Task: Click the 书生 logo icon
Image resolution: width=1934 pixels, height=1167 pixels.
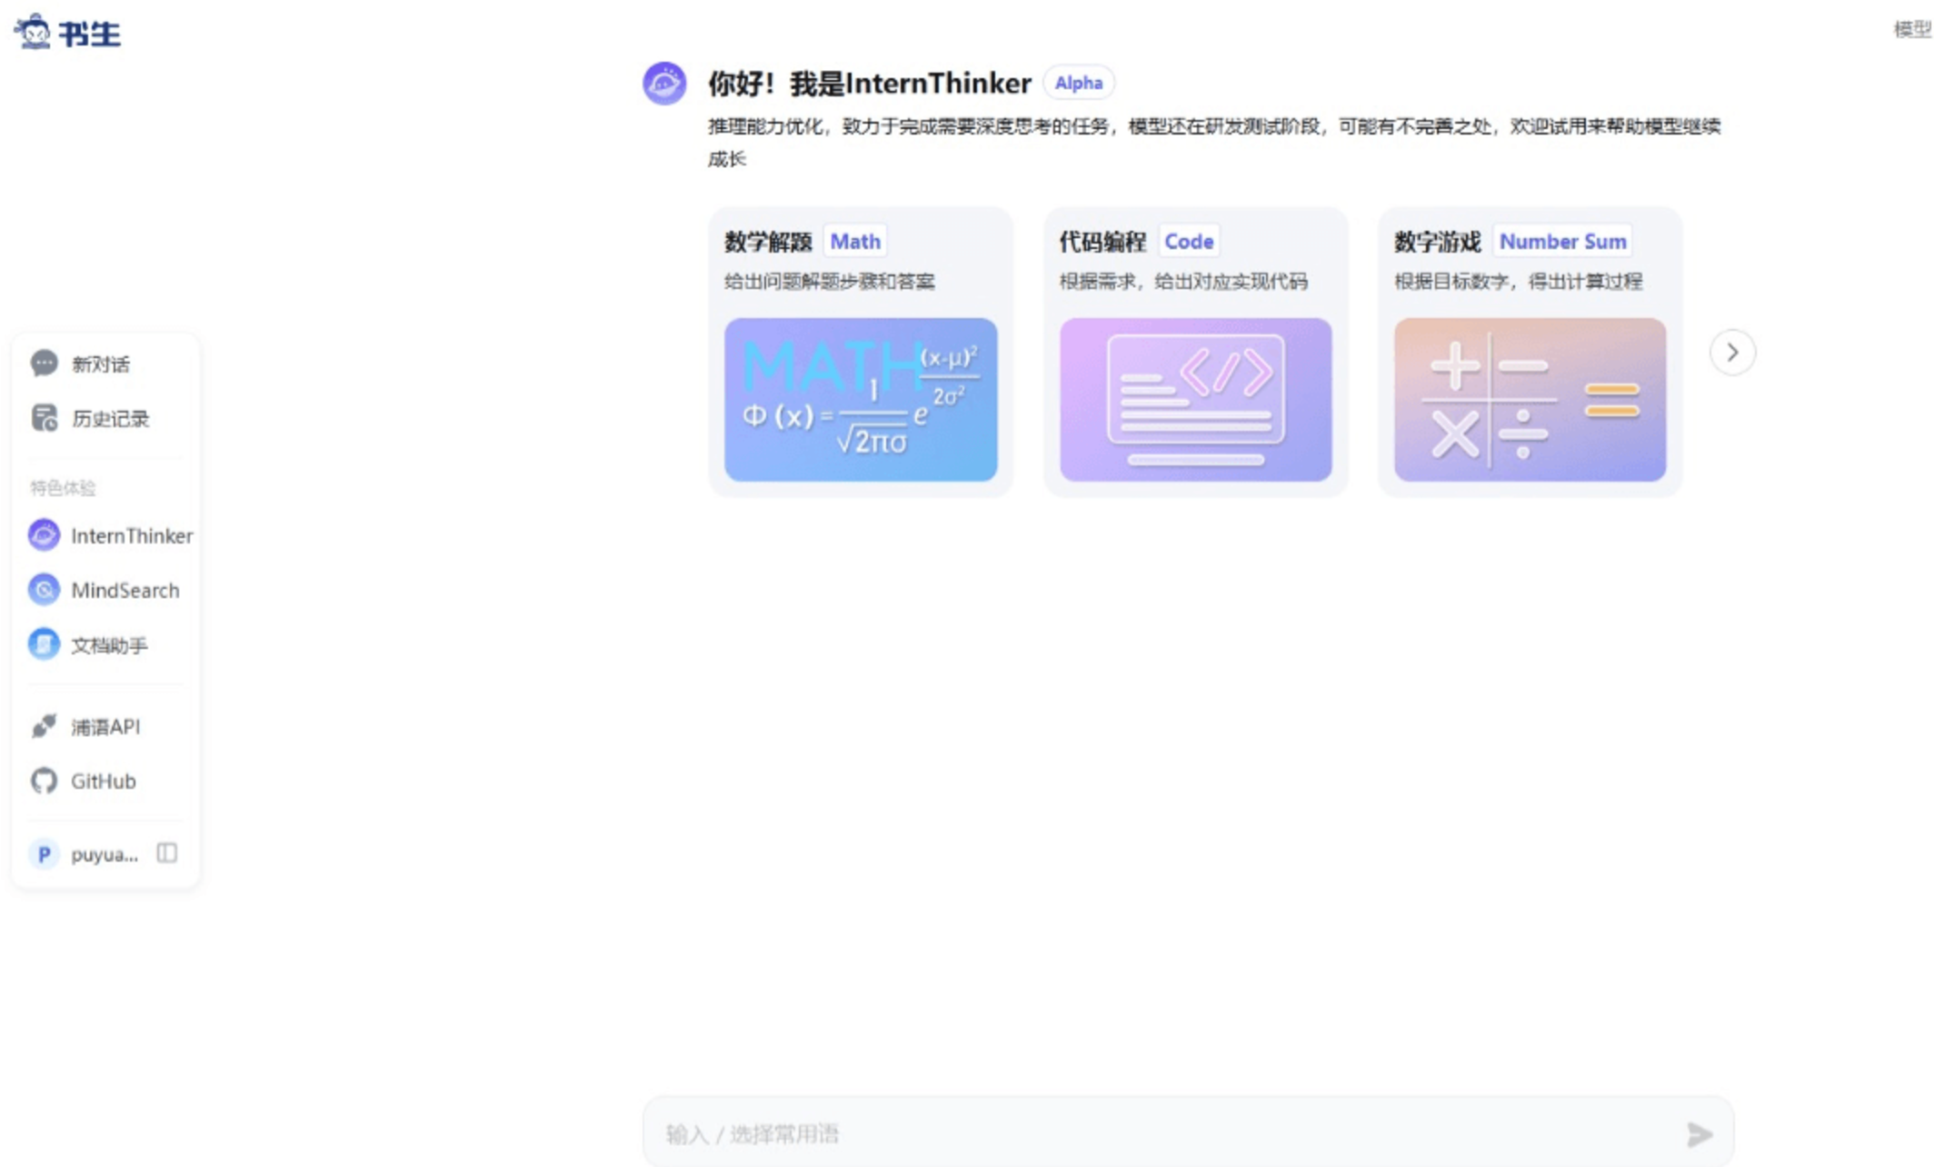Action: click(33, 32)
